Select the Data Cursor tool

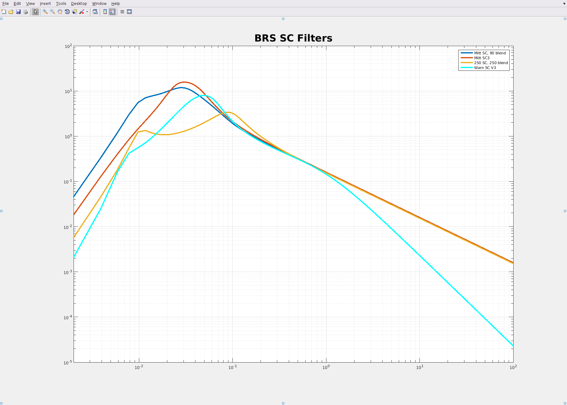click(75, 12)
